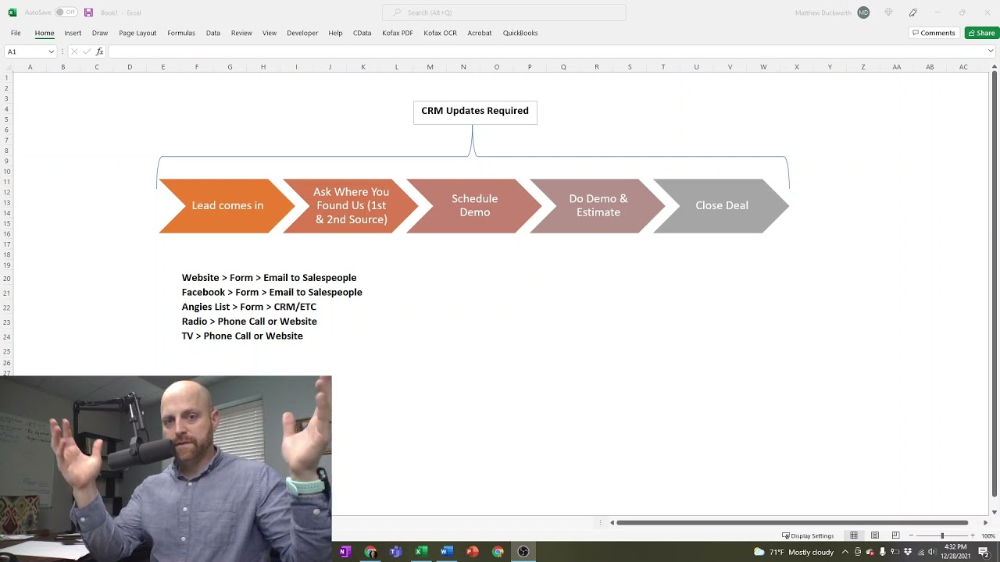Click the Excel logo icon in title bar

12,12
